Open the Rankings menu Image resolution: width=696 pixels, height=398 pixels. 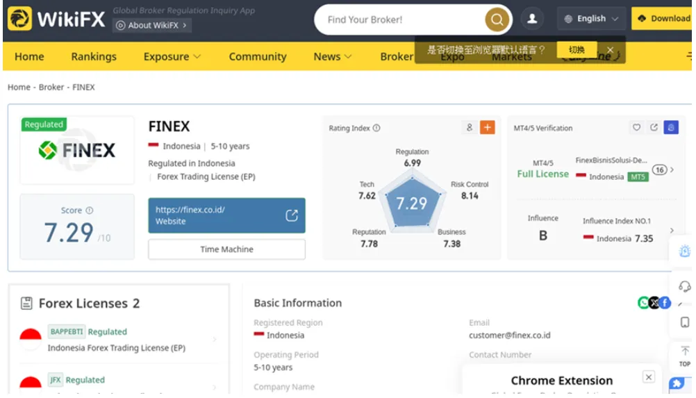click(x=94, y=56)
